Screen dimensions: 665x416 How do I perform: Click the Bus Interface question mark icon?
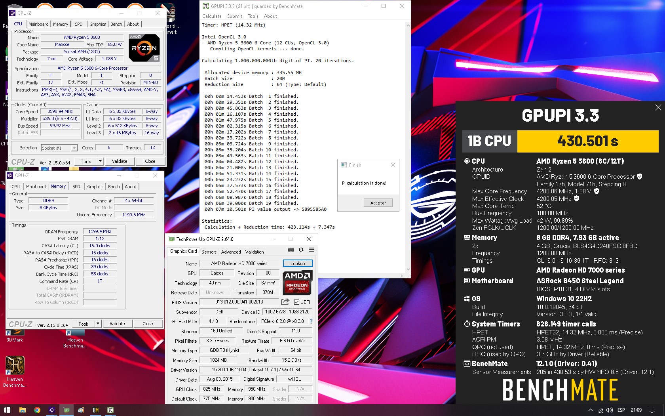click(311, 321)
